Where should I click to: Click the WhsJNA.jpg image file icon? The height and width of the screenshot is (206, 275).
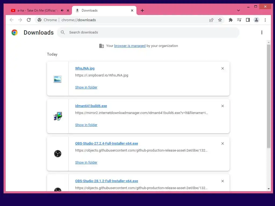point(57,79)
